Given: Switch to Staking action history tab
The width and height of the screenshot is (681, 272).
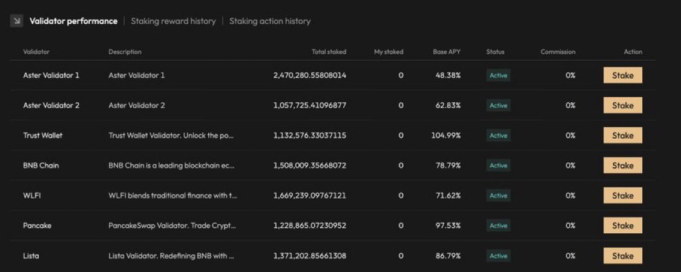Looking at the screenshot, I should coord(270,21).
